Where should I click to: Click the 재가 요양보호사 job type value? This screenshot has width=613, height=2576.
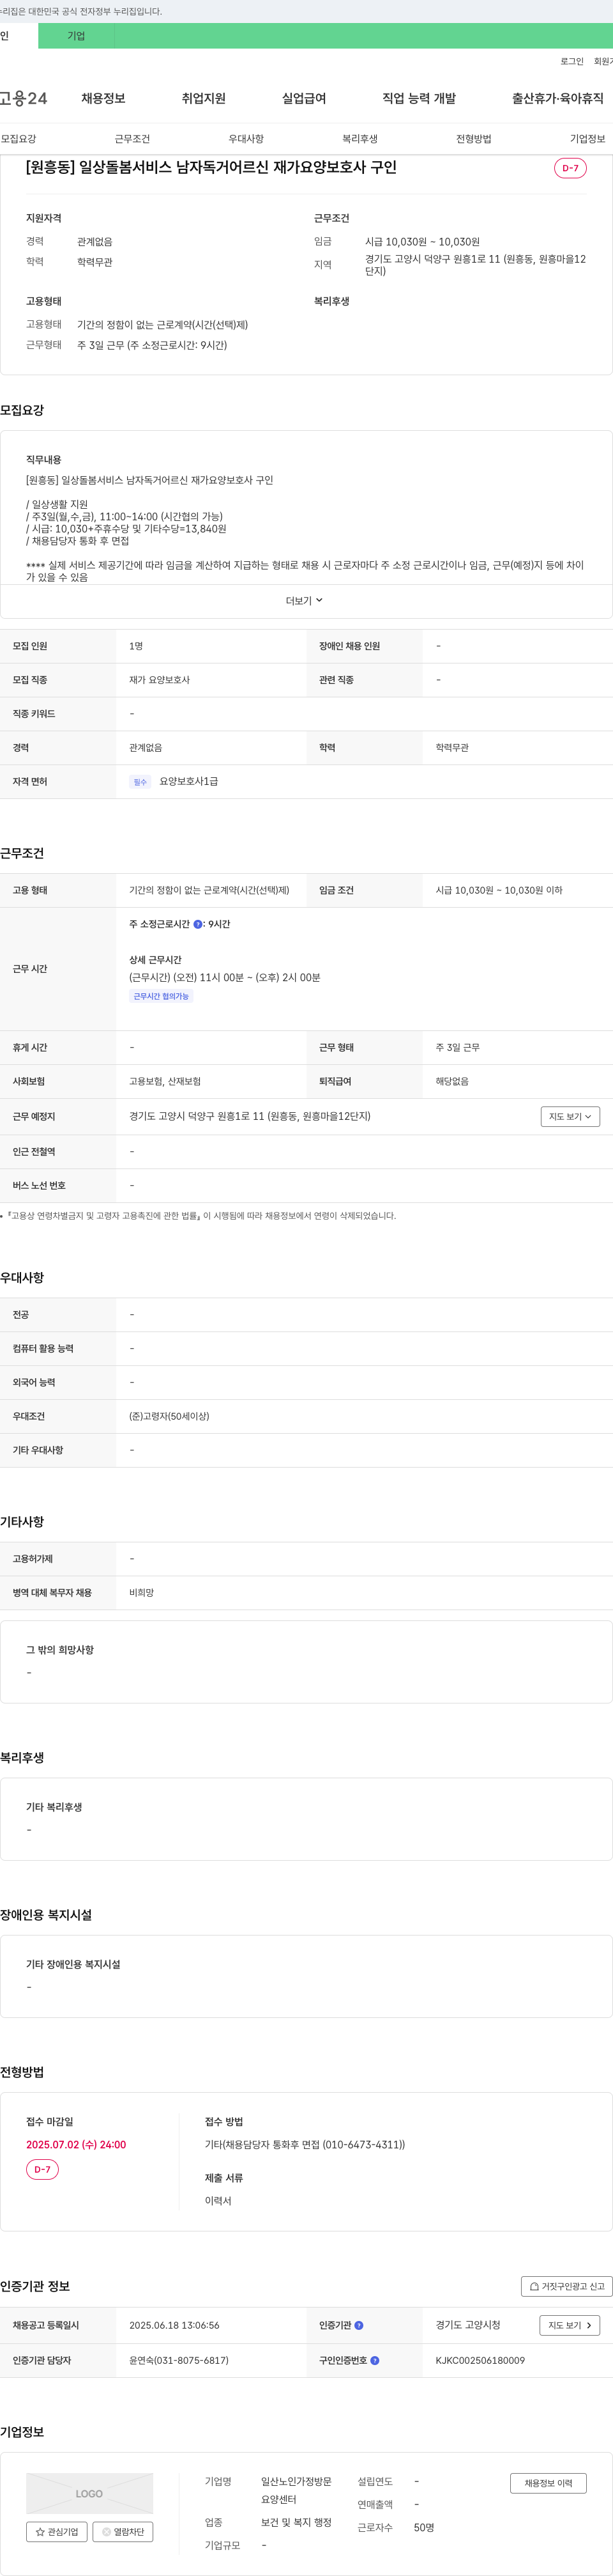pos(159,680)
